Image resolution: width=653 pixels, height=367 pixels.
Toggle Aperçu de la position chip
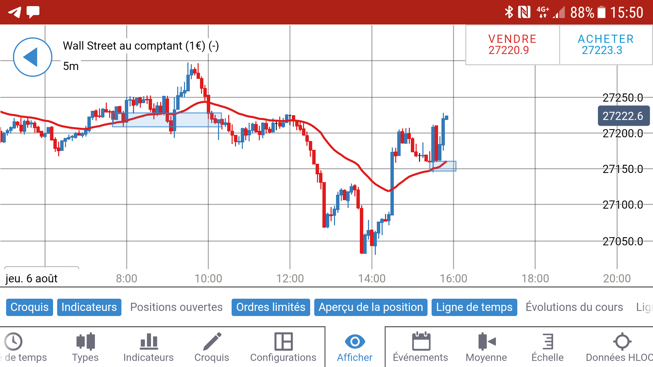coord(371,307)
